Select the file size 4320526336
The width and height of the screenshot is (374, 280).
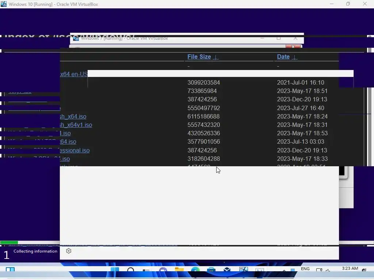[x=204, y=133]
